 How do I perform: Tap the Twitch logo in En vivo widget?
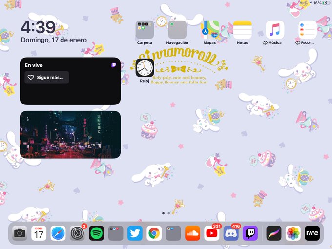(114, 65)
